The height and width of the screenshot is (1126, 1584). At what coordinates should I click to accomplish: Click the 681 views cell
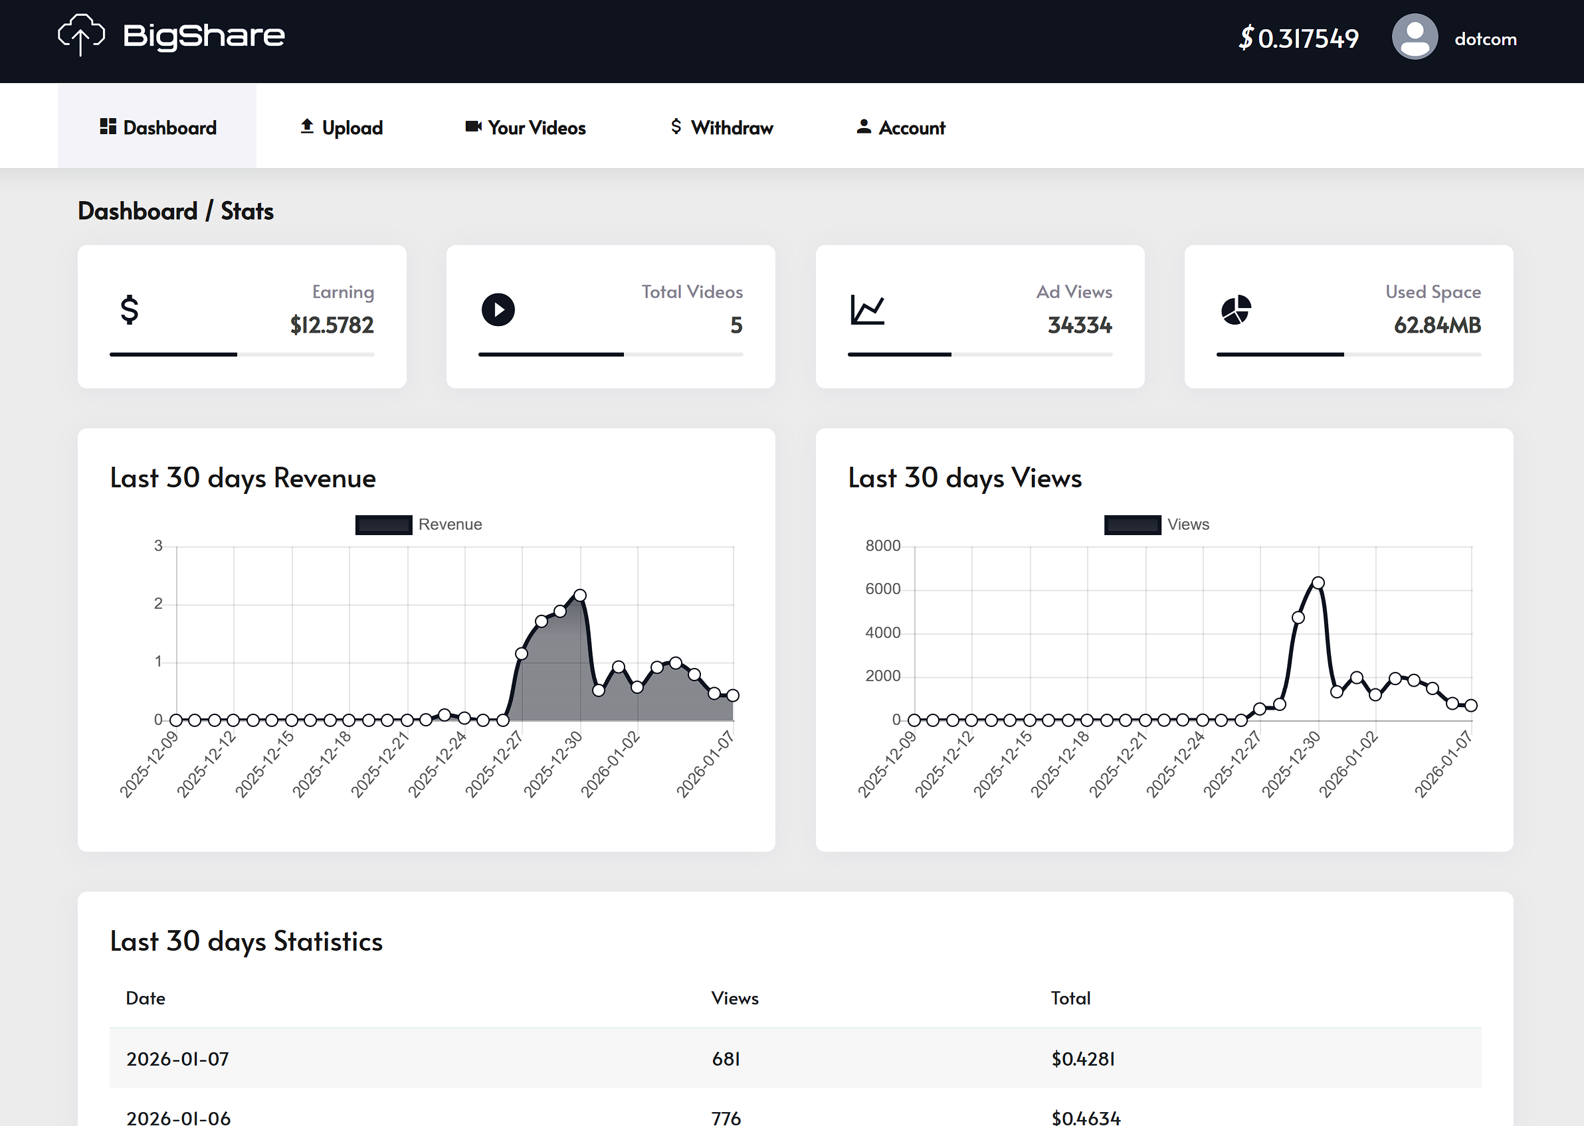point(726,1060)
